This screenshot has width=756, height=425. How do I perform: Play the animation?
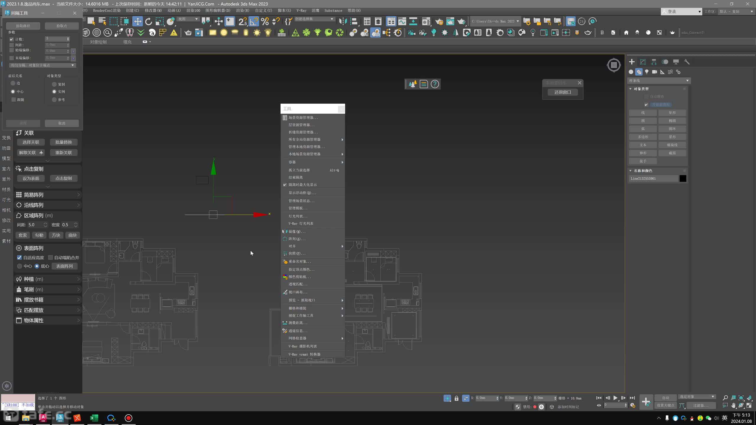coord(615,398)
